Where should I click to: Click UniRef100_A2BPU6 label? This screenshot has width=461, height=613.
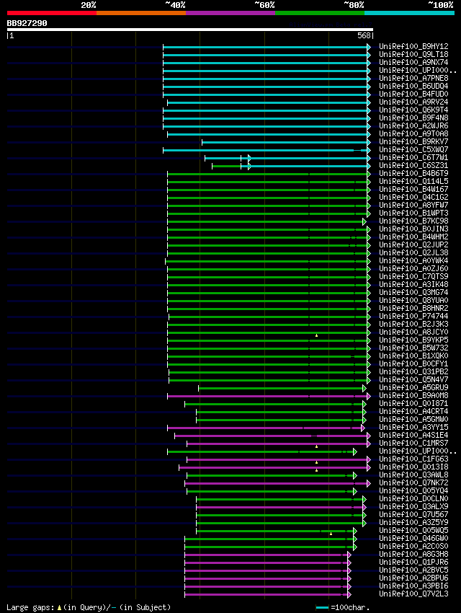pyautogui.click(x=413, y=578)
